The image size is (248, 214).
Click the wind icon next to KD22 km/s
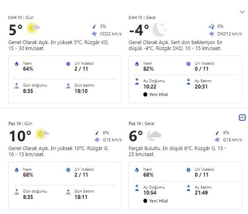94,34
